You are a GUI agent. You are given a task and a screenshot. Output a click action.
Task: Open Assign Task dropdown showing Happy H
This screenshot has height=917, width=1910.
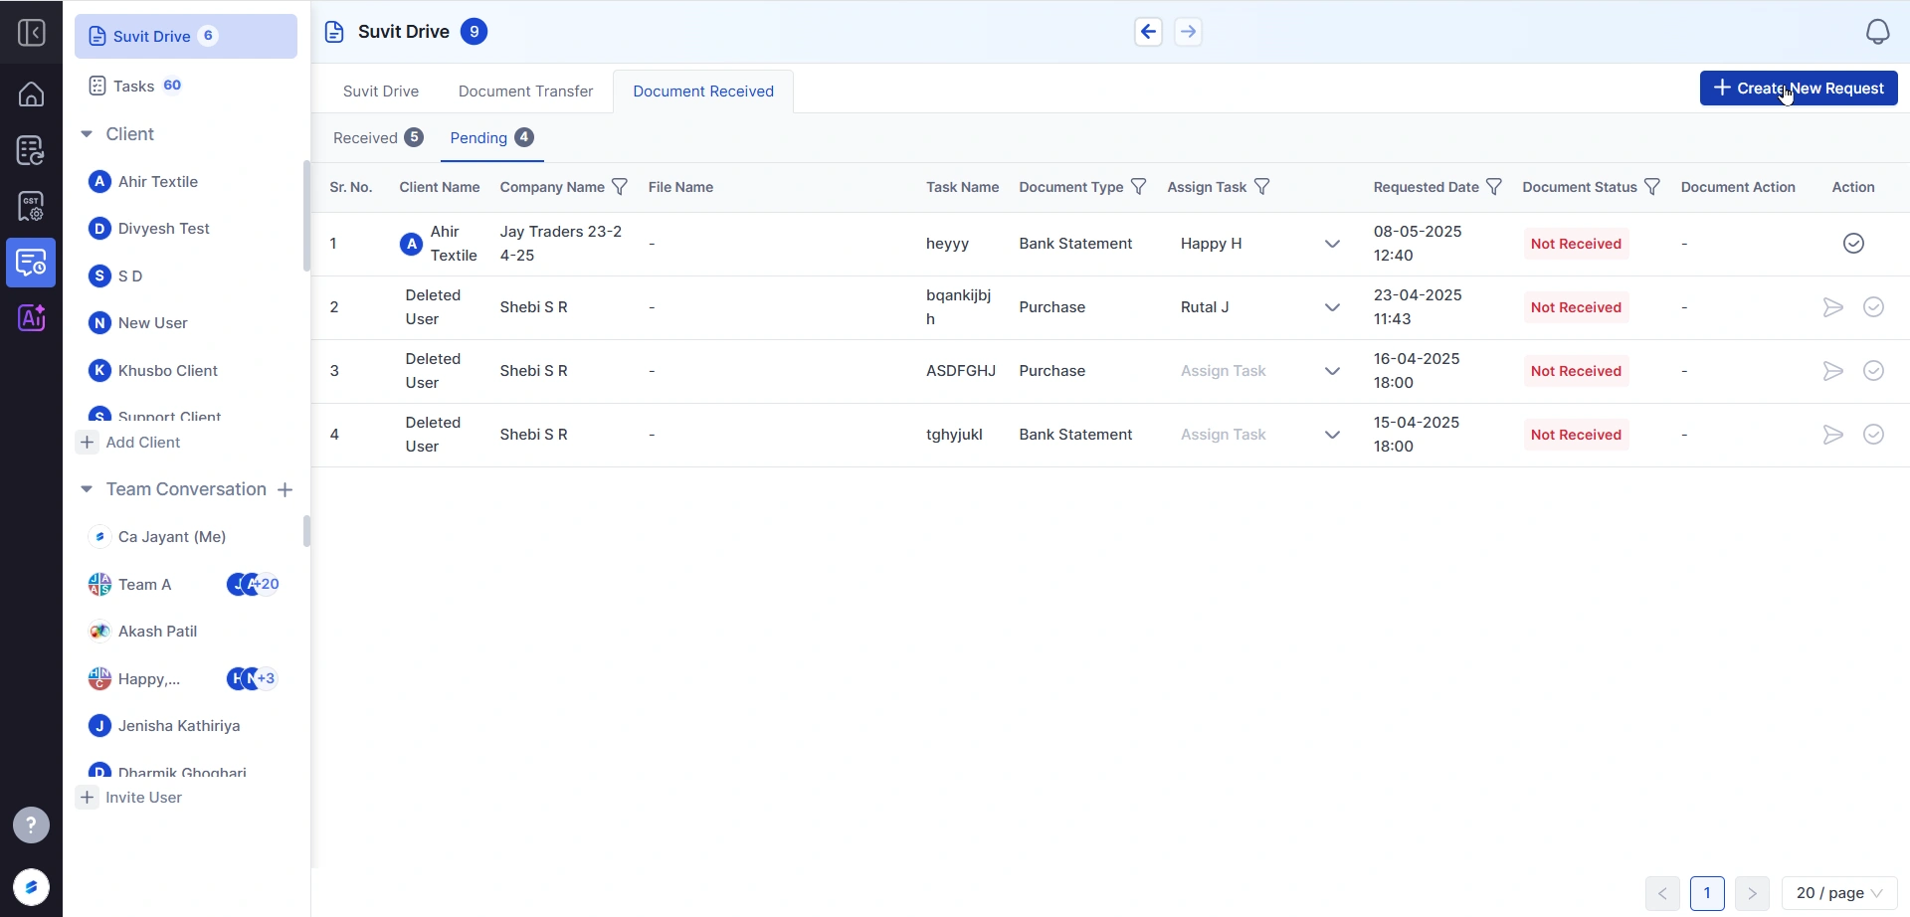(1260, 244)
